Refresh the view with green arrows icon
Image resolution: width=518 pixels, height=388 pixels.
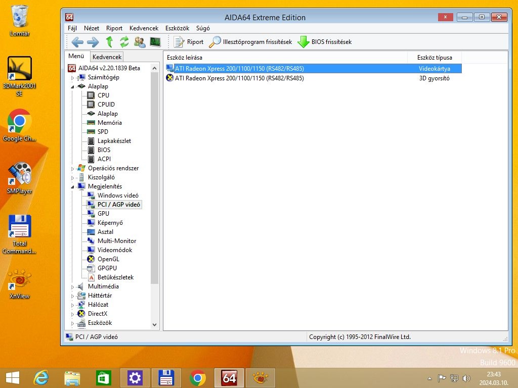124,42
